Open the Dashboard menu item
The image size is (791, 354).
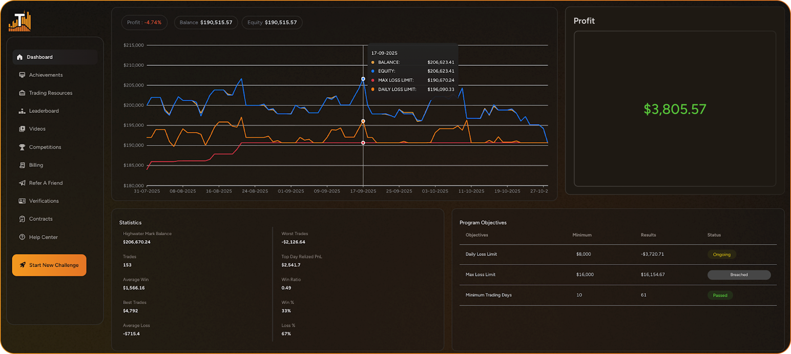[x=55, y=57]
